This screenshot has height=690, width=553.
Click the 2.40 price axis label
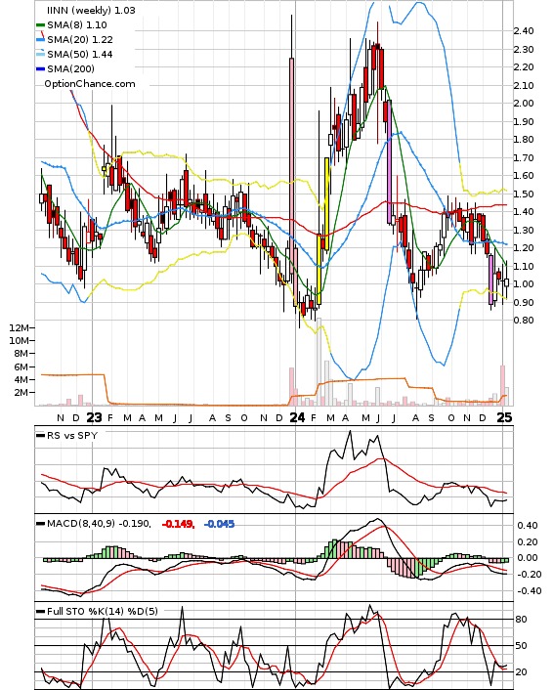pos(524,31)
